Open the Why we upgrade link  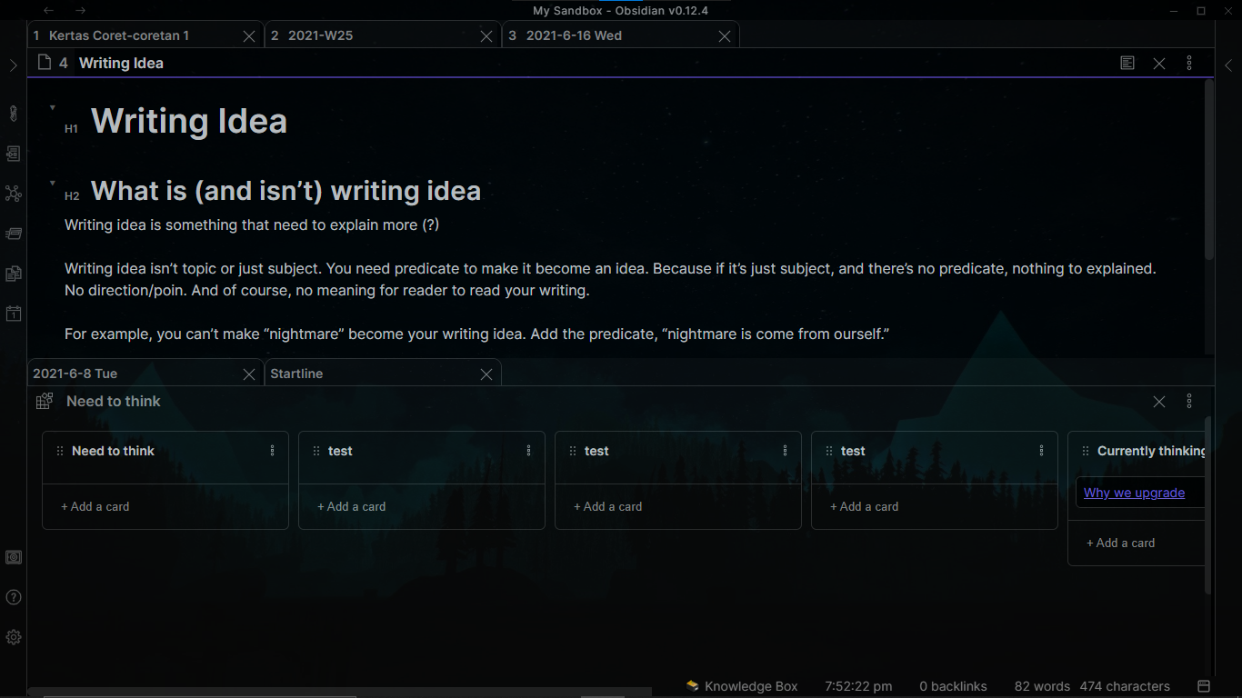tap(1134, 492)
